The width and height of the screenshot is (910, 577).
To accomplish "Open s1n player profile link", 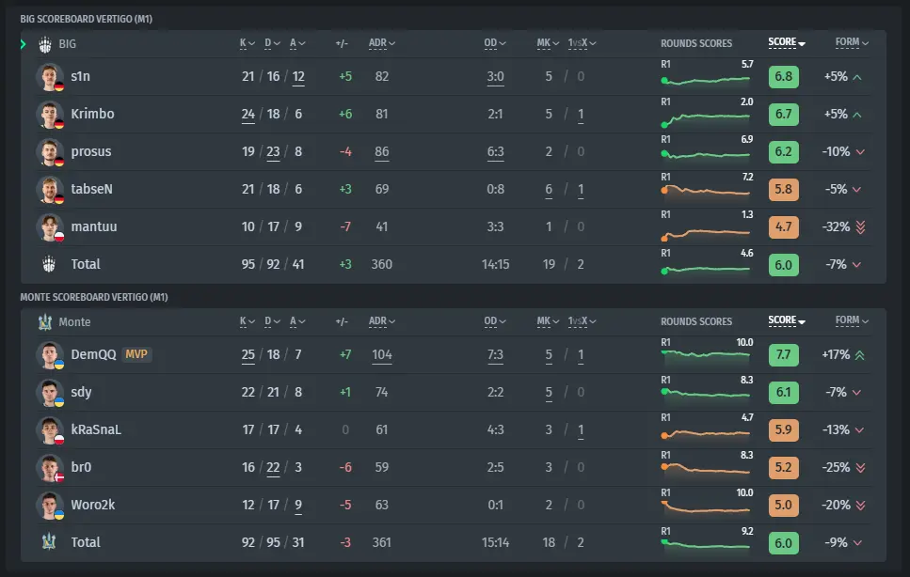I will pos(81,76).
